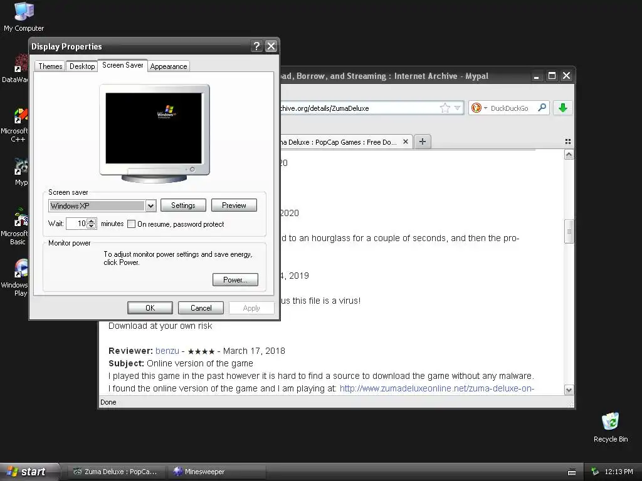Open a new tab with the plus button

[423, 142]
